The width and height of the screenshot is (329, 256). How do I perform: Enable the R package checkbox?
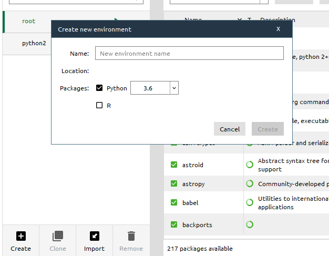pyautogui.click(x=99, y=105)
